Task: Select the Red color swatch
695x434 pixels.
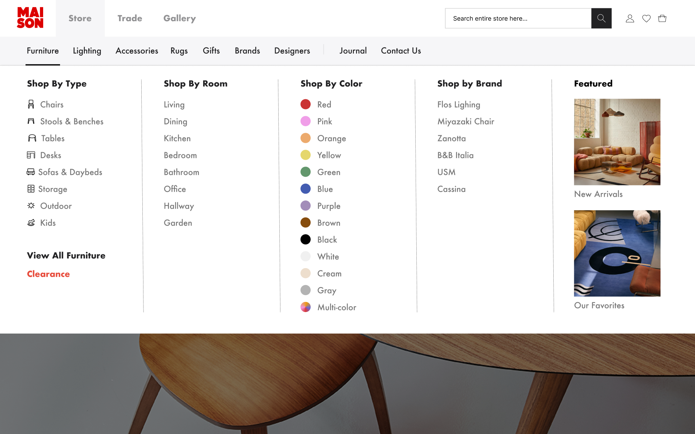Action: 306,104
